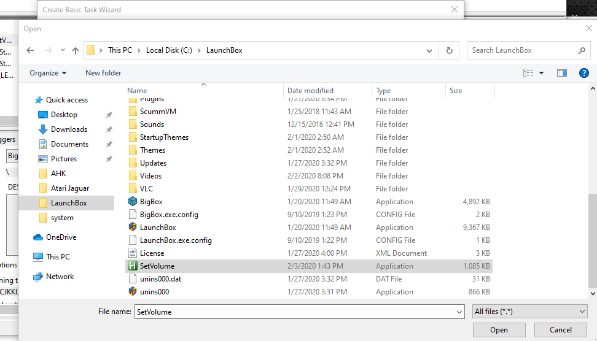Open Desktop in Quick access
Image resolution: width=597 pixels, height=341 pixels.
64,115
